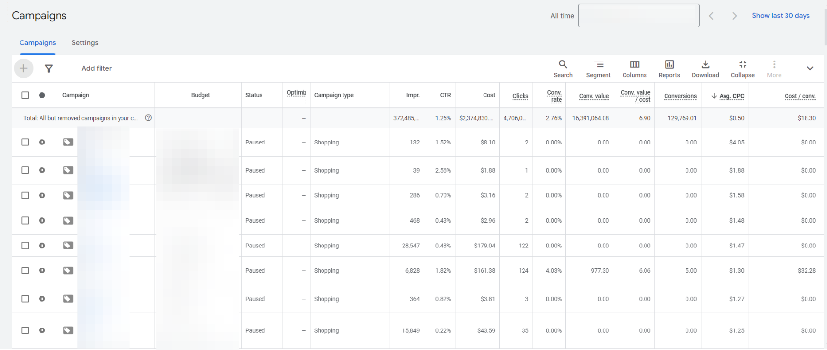The width and height of the screenshot is (827, 350).
Task: Click paused status icon in the $43.59 row
Action: pos(42,330)
